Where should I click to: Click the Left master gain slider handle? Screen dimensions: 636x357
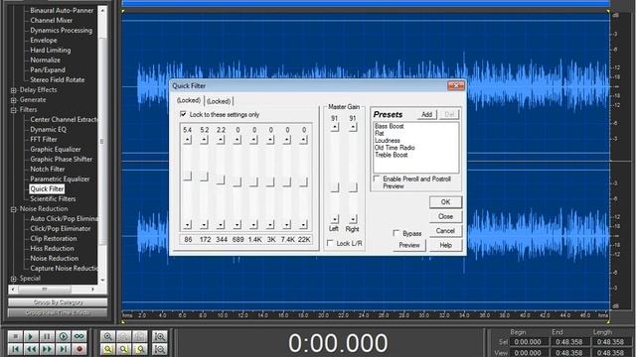tap(334, 187)
